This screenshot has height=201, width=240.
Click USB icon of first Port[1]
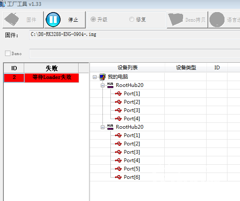(x=118, y=94)
